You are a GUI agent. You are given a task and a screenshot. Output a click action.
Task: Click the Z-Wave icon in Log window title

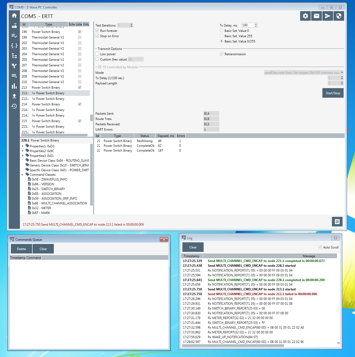184,238
